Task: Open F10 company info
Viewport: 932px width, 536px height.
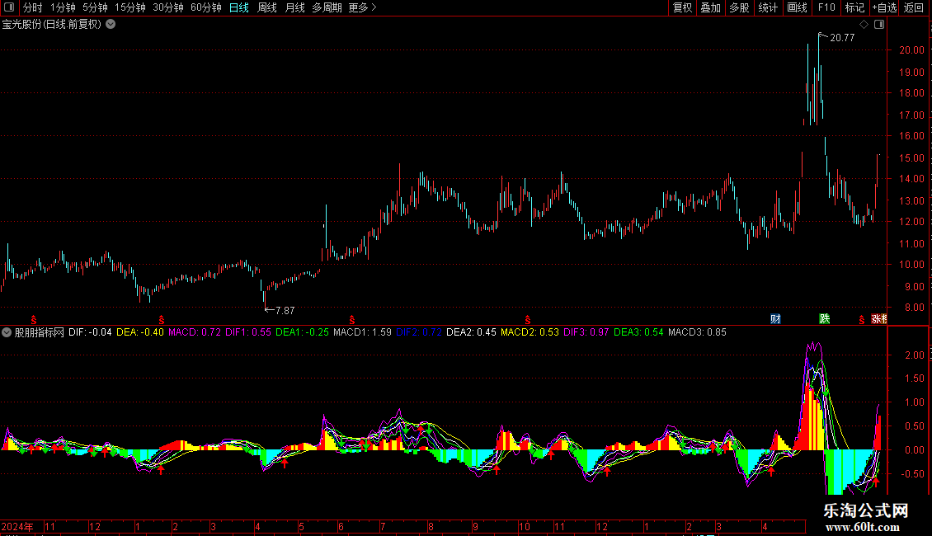Action: [x=826, y=7]
